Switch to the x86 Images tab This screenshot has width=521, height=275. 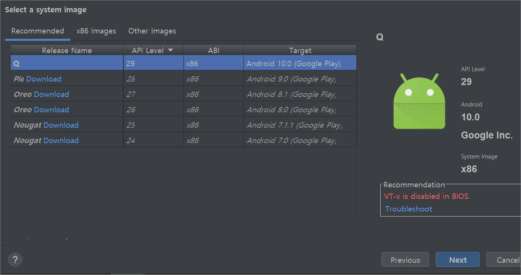[x=96, y=31]
